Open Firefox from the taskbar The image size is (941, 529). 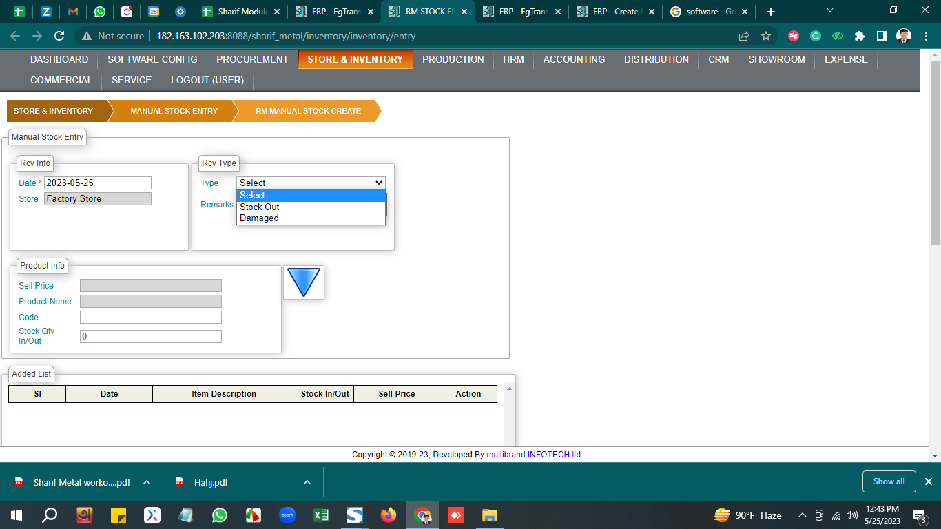coord(389,515)
